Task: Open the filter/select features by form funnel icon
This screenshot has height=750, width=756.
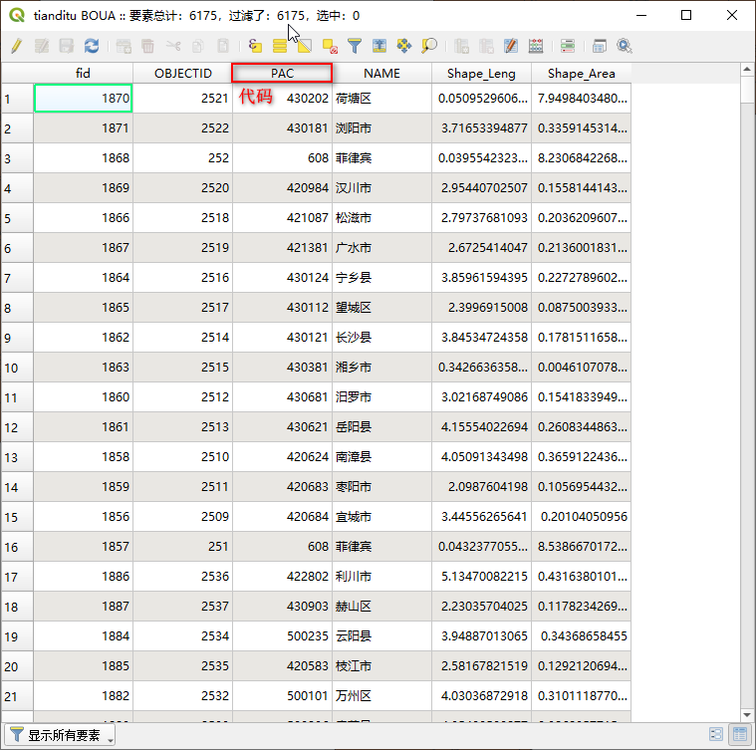Action: point(354,46)
